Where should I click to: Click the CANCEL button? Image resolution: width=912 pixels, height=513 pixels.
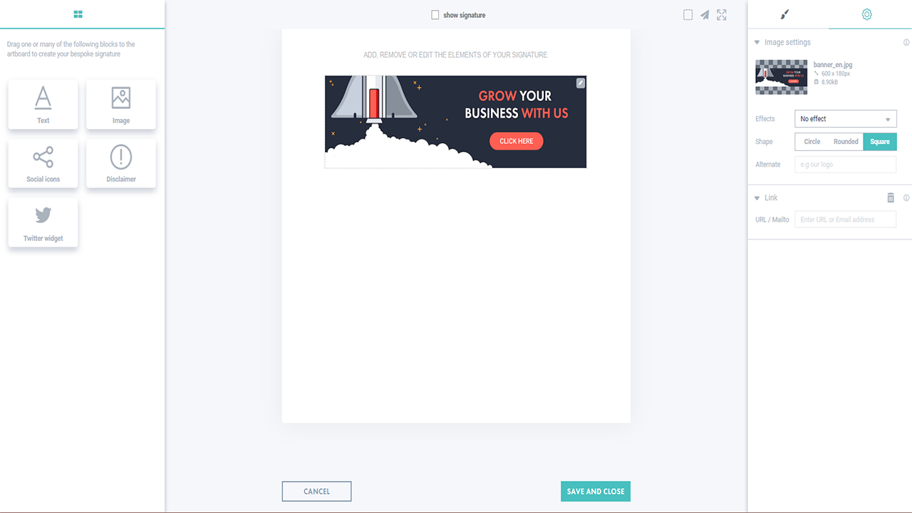[316, 492]
